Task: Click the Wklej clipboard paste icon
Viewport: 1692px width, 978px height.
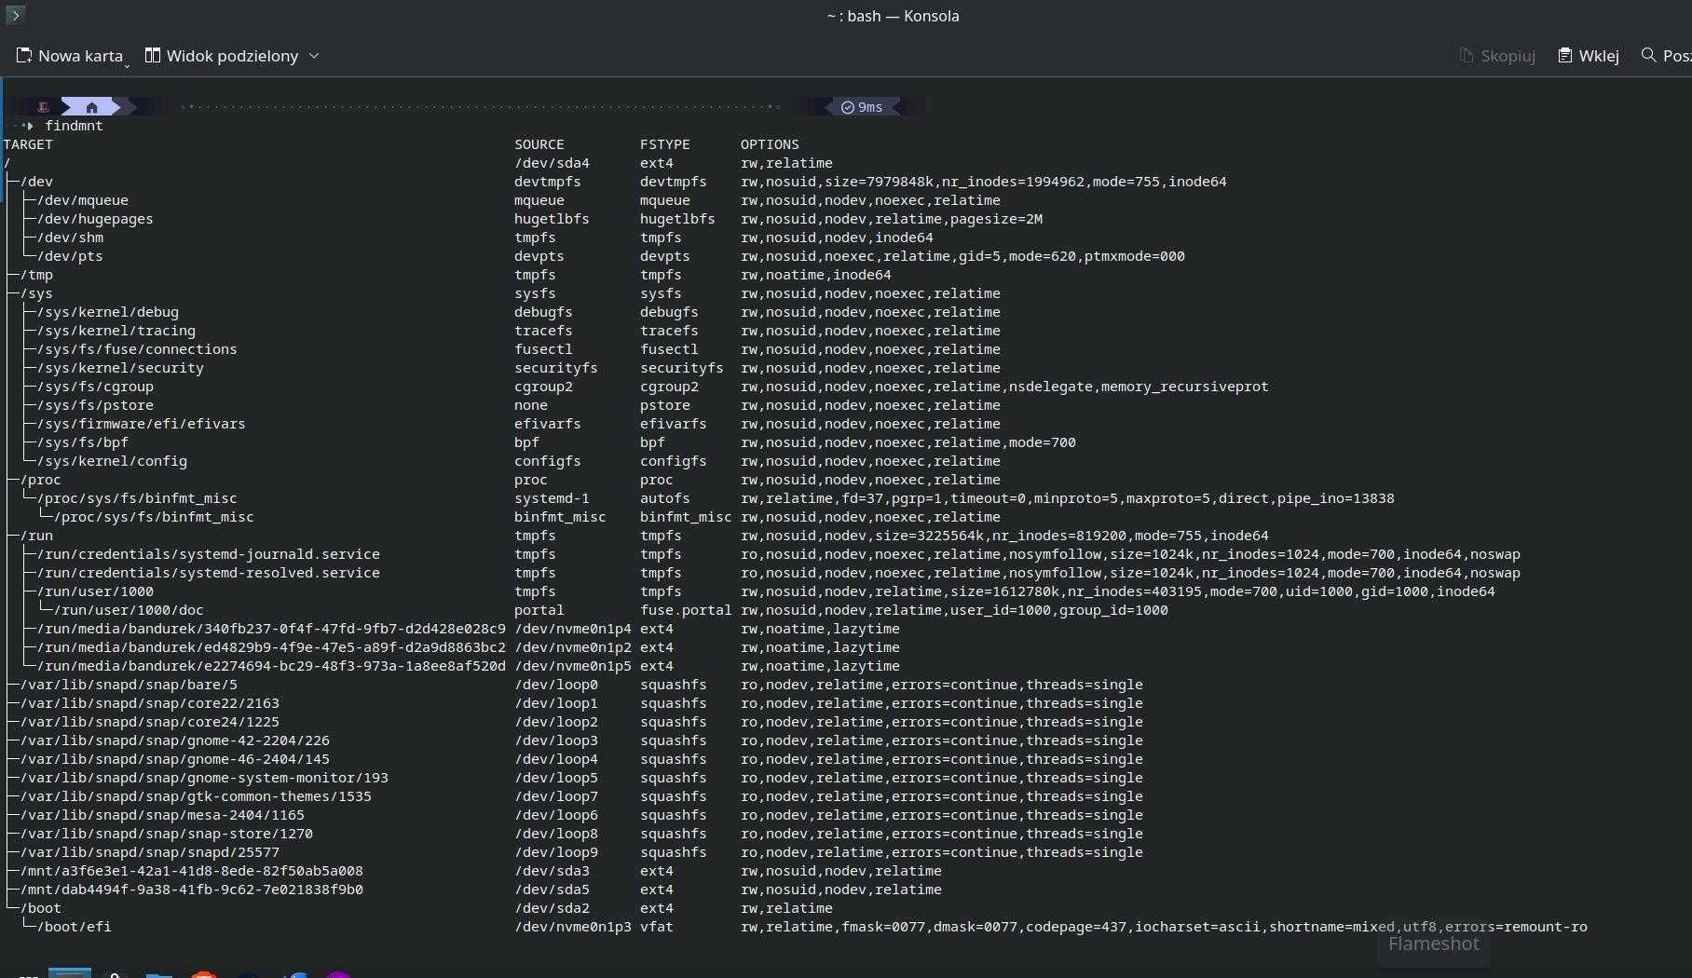Action: [x=1565, y=56]
